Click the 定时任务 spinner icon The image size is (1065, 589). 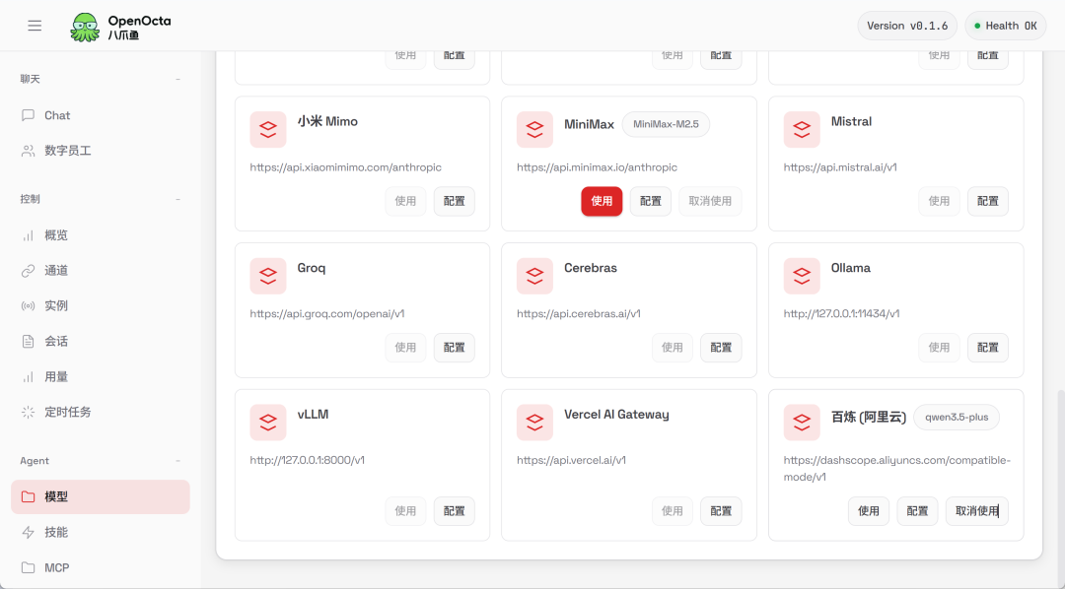click(28, 412)
